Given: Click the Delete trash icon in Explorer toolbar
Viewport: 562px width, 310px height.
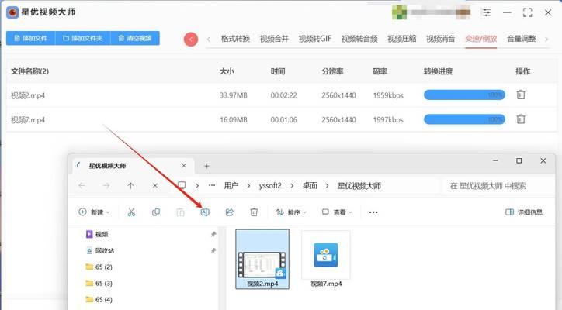Looking at the screenshot, I should pyautogui.click(x=254, y=212).
